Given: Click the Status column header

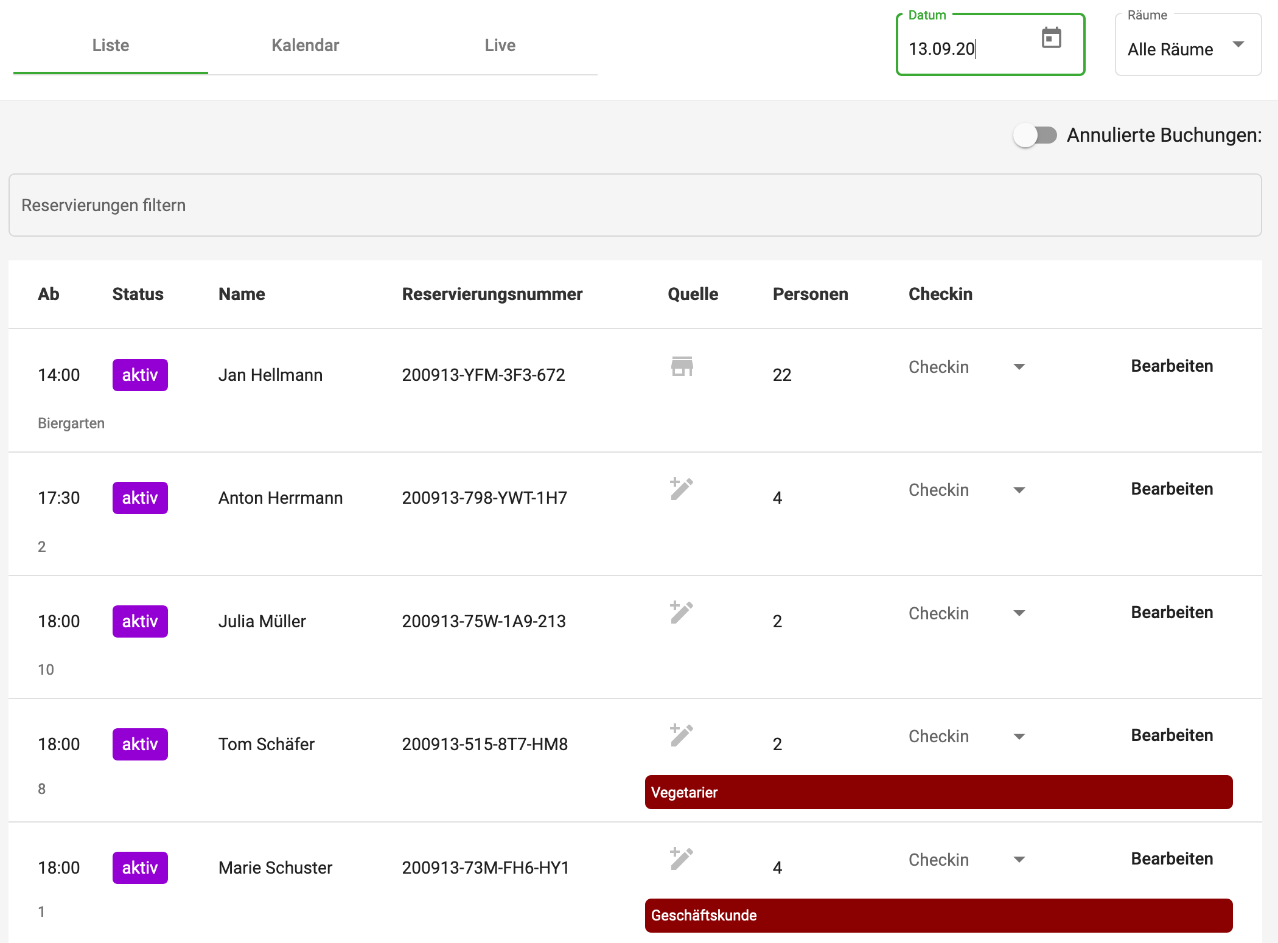Looking at the screenshot, I should click(x=138, y=294).
